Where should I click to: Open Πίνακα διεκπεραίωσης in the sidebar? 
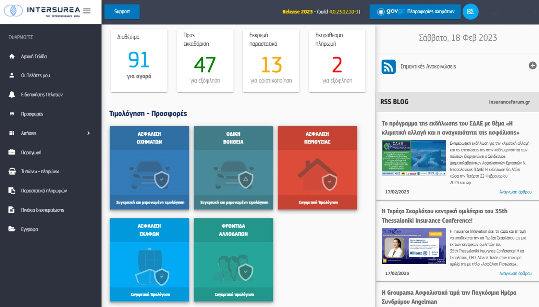click(x=42, y=210)
